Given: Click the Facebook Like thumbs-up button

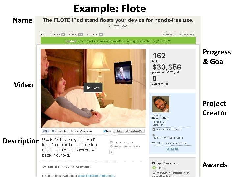Looking at the screenshot, I should [46, 131].
